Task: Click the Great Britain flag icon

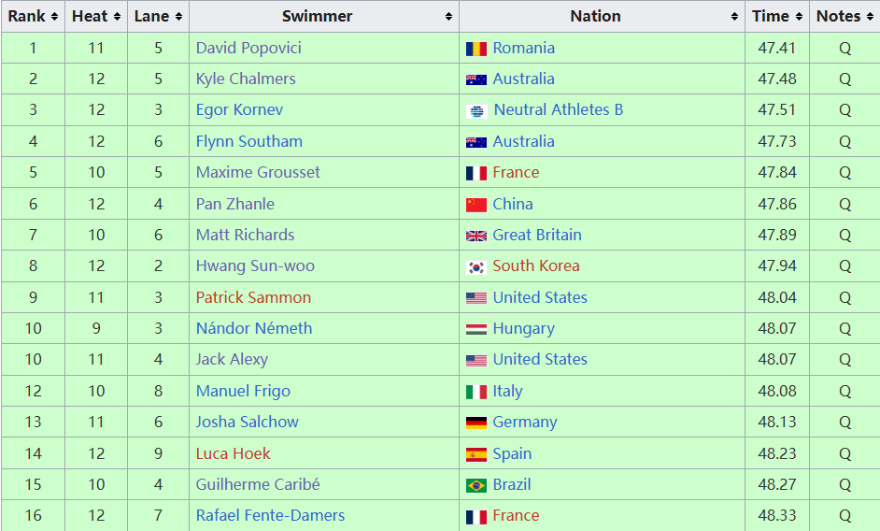Action: pos(475,236)
